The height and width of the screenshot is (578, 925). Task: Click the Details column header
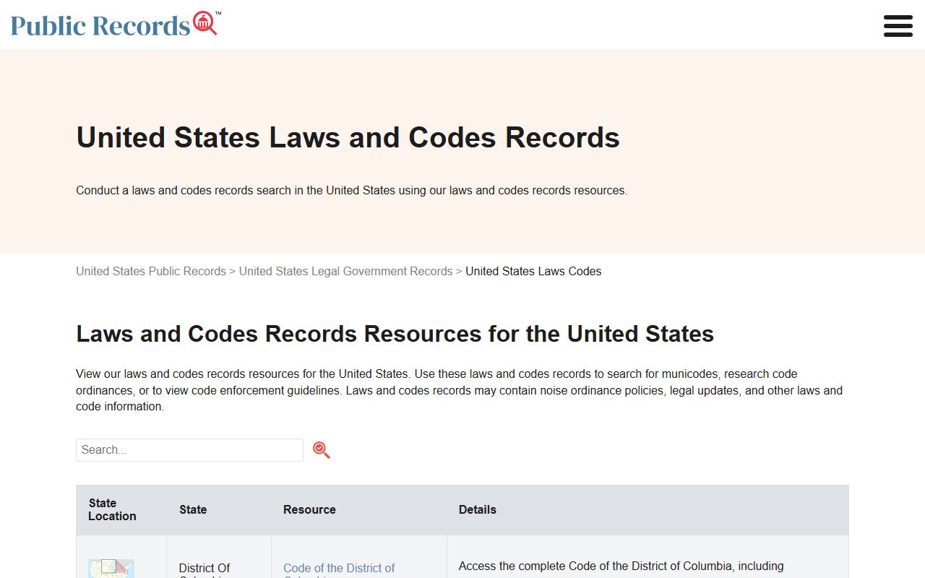pyautogui.click(x=478, y=509)
